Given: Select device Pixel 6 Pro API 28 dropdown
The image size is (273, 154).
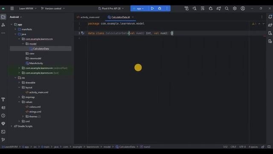Looking at the screenshot, I should point(111,9).
